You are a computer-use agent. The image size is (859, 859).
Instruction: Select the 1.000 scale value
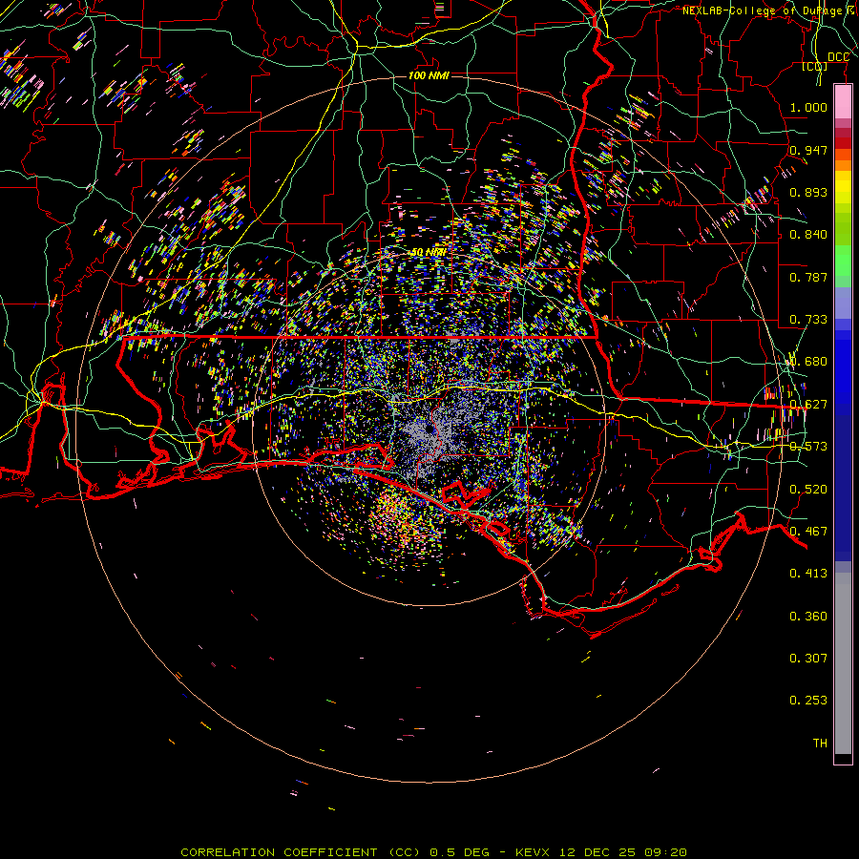point(808,107)
